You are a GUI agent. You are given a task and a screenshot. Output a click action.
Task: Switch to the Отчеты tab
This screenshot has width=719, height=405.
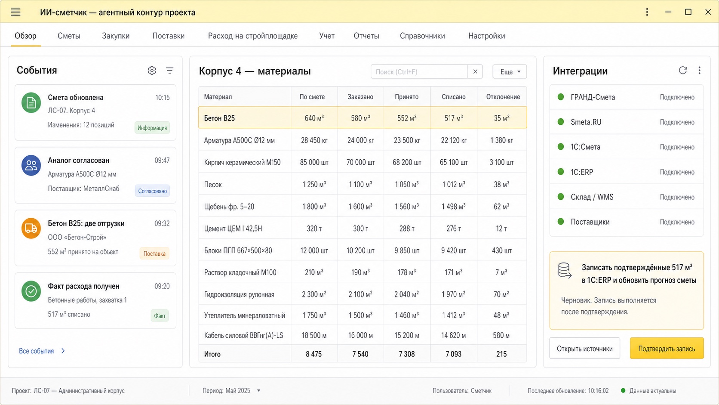point(366,36)
